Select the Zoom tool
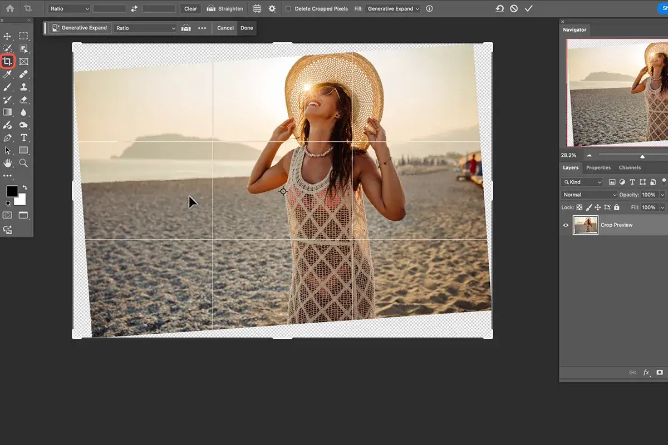668x445 pixels. point(23,163)
